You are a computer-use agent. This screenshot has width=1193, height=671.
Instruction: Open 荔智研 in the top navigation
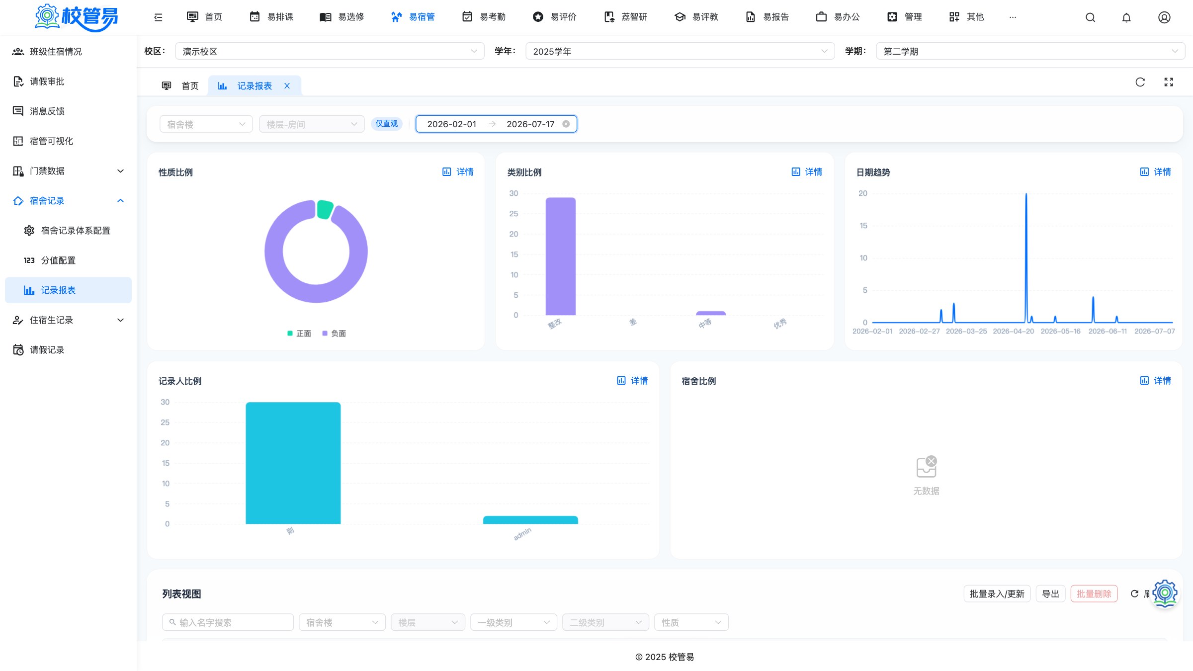(625, 17)
